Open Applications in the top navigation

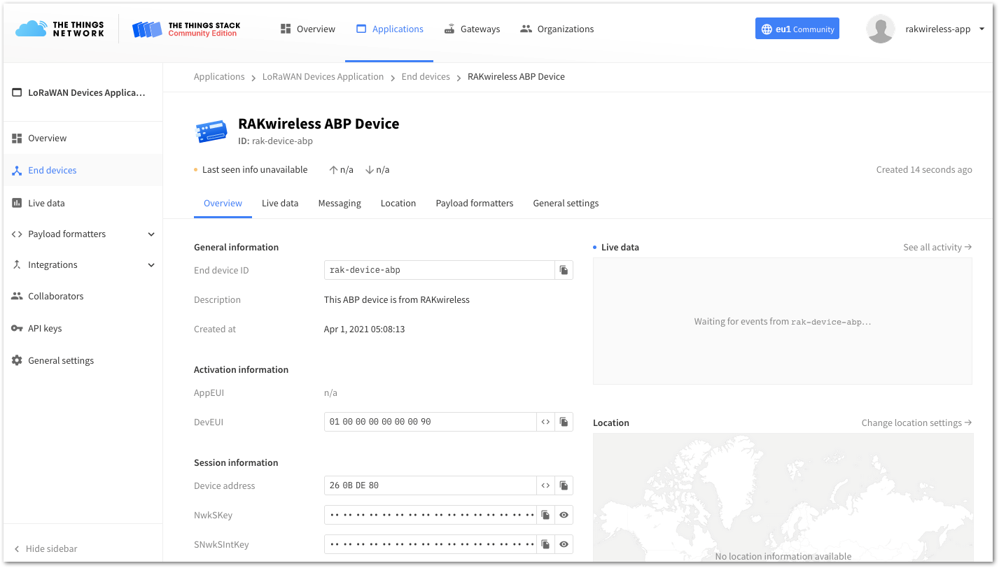click(389, 29)
